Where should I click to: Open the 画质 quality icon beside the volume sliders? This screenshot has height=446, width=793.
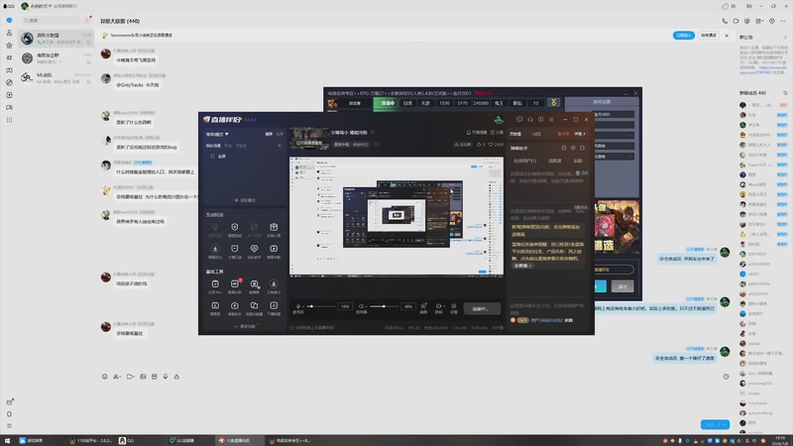point(424,308)
